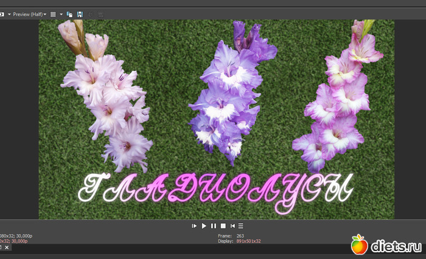Viewport: 426px width, 259px height.
Task: Click the middle purple gladiolus in preview
Action: (x=225, y=97)
